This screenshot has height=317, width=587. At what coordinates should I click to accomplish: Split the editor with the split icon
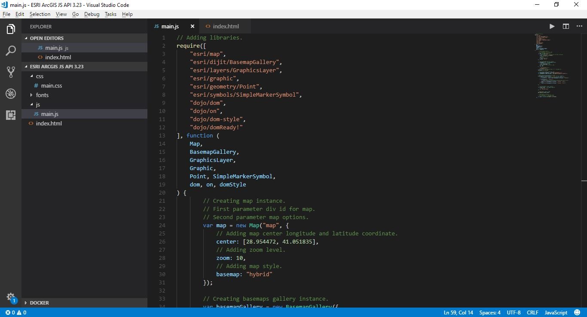tap(566, 26)
